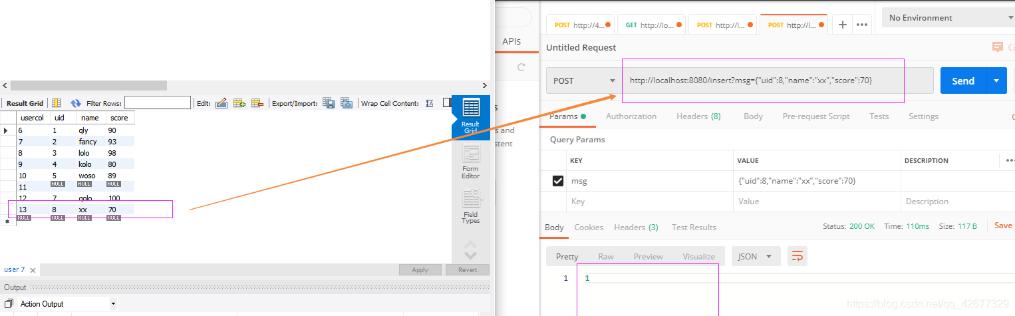Viewport: 1015px width, 316px height.
Task: Open the Test Results tab
Action: tap(694, 228)
